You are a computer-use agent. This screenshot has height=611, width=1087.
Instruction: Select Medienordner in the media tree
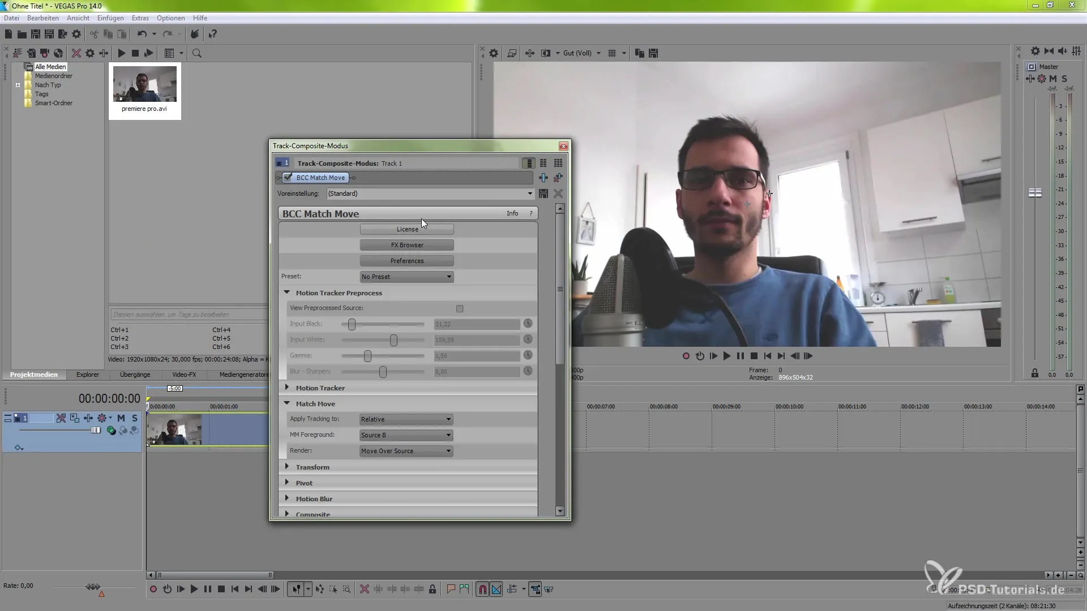pos(54,76)
